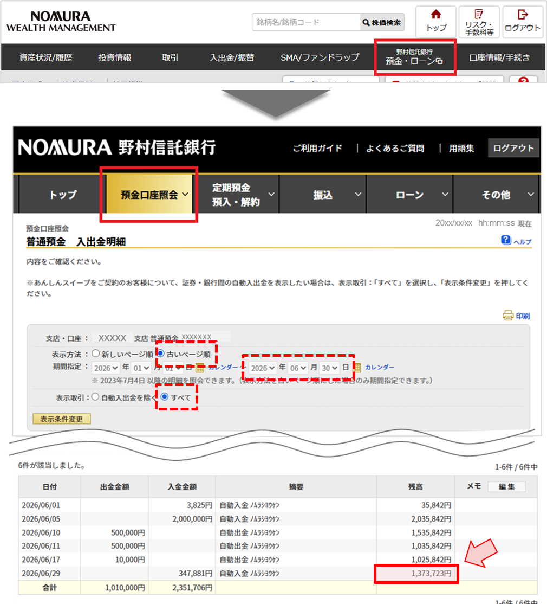
Task: Click the メモ 編集 button
Action: click(x=506, y=486)
